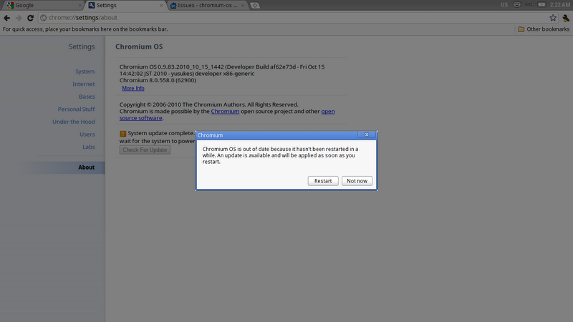
Task: Open the network status icon in the tray
Action: coord(529,5)
